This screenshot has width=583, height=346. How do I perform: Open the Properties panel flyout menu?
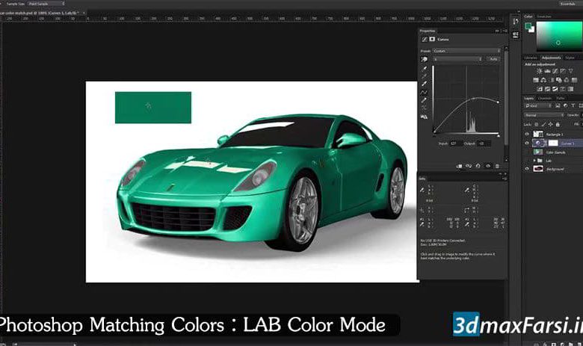coord(505,31)
